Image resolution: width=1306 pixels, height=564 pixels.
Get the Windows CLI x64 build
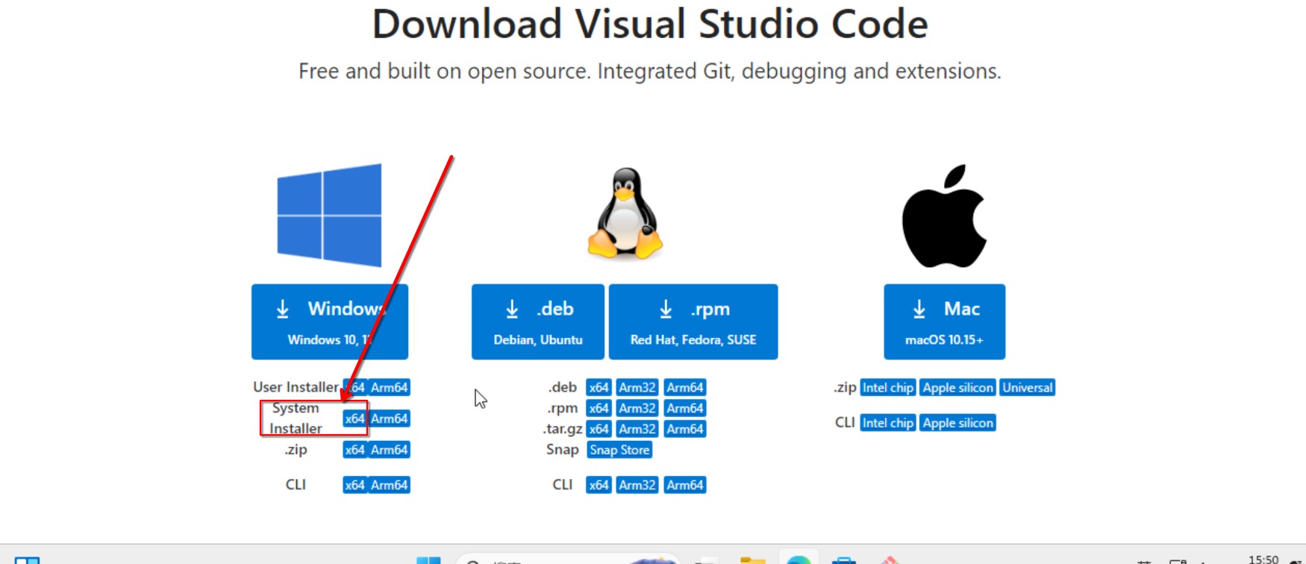(x=355, y=485)
